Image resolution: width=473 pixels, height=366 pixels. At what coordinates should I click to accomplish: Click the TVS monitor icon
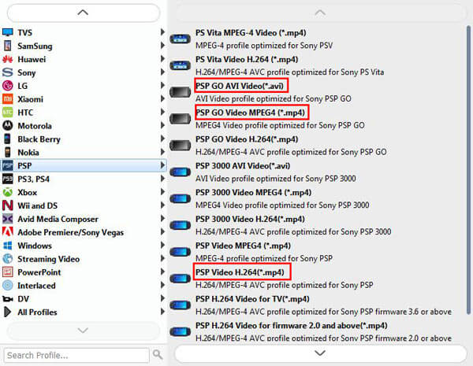(8, 32)
